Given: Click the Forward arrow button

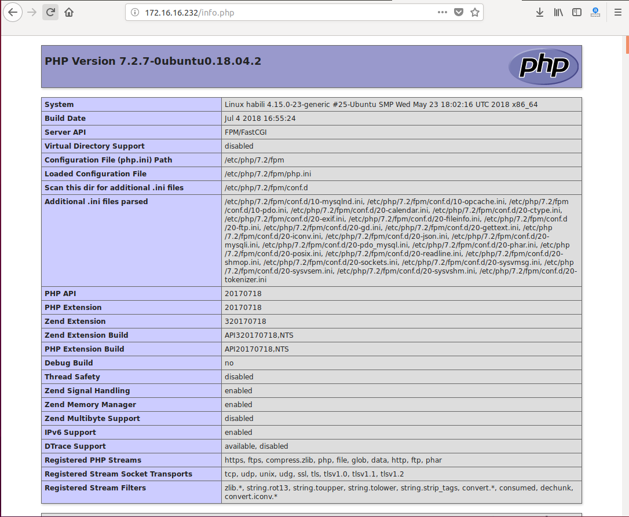Looking at the screenshot, I should click(32, 12).
